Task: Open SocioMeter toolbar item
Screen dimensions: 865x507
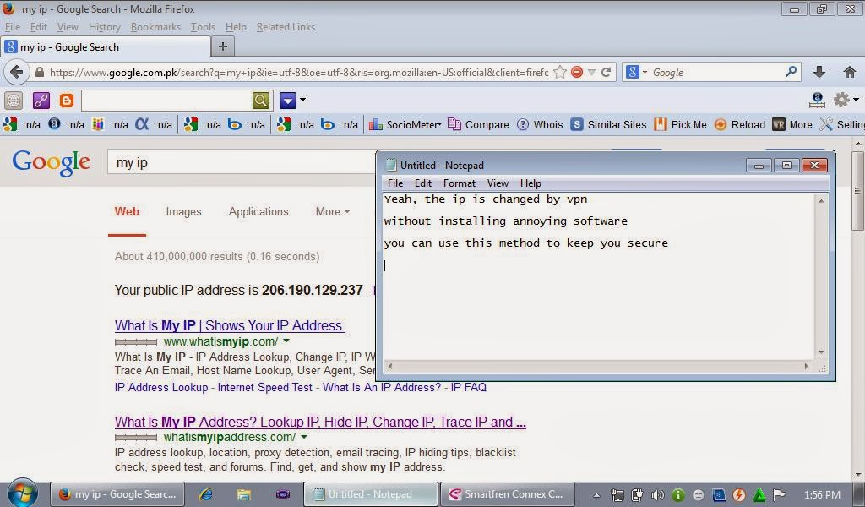Action: 405,125
